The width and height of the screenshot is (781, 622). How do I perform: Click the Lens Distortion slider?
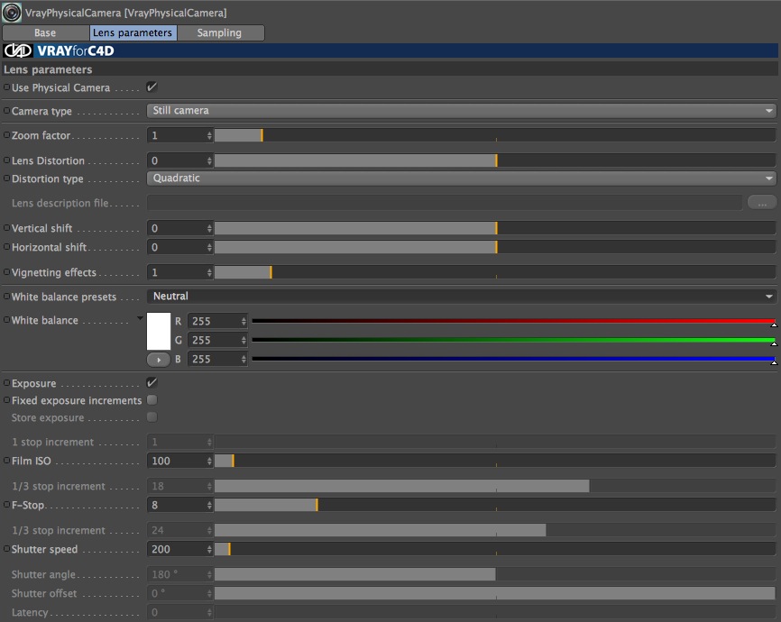pos(494,160)
